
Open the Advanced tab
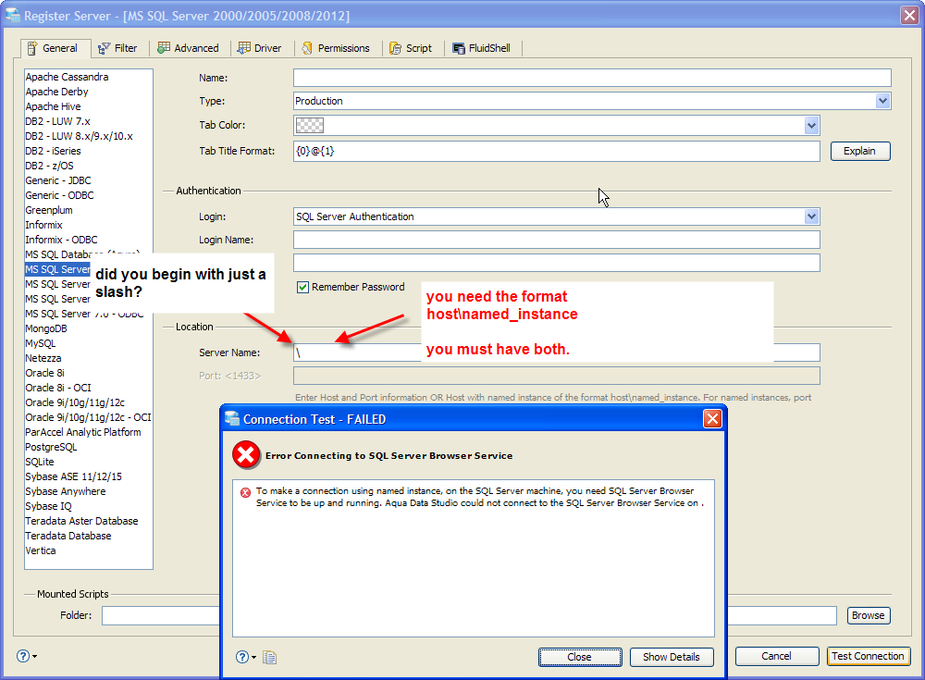pos(189,48)
